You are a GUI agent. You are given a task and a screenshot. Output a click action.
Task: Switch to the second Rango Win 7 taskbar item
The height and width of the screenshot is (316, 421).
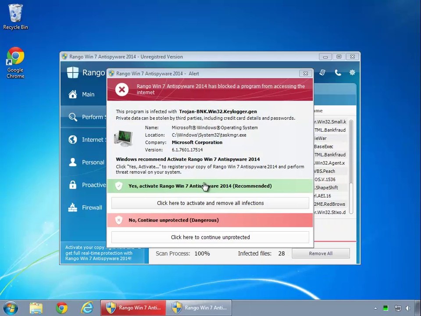(x=199, y=308)
